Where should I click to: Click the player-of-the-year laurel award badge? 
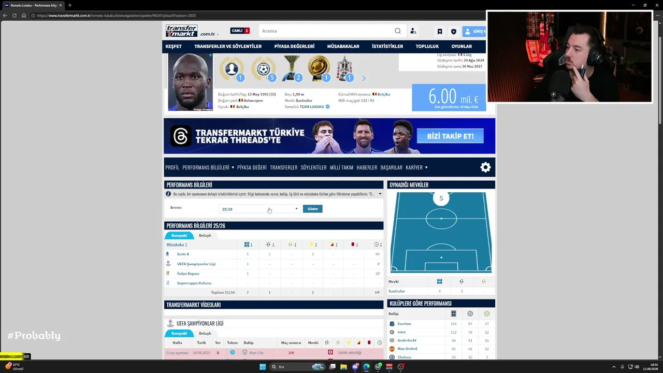point(232,68)
